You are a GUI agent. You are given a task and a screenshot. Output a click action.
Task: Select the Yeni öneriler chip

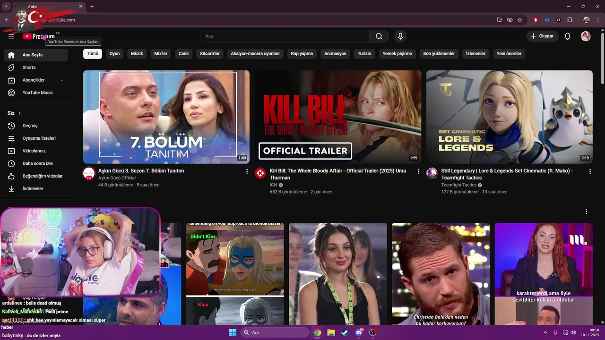coord(509,53)
